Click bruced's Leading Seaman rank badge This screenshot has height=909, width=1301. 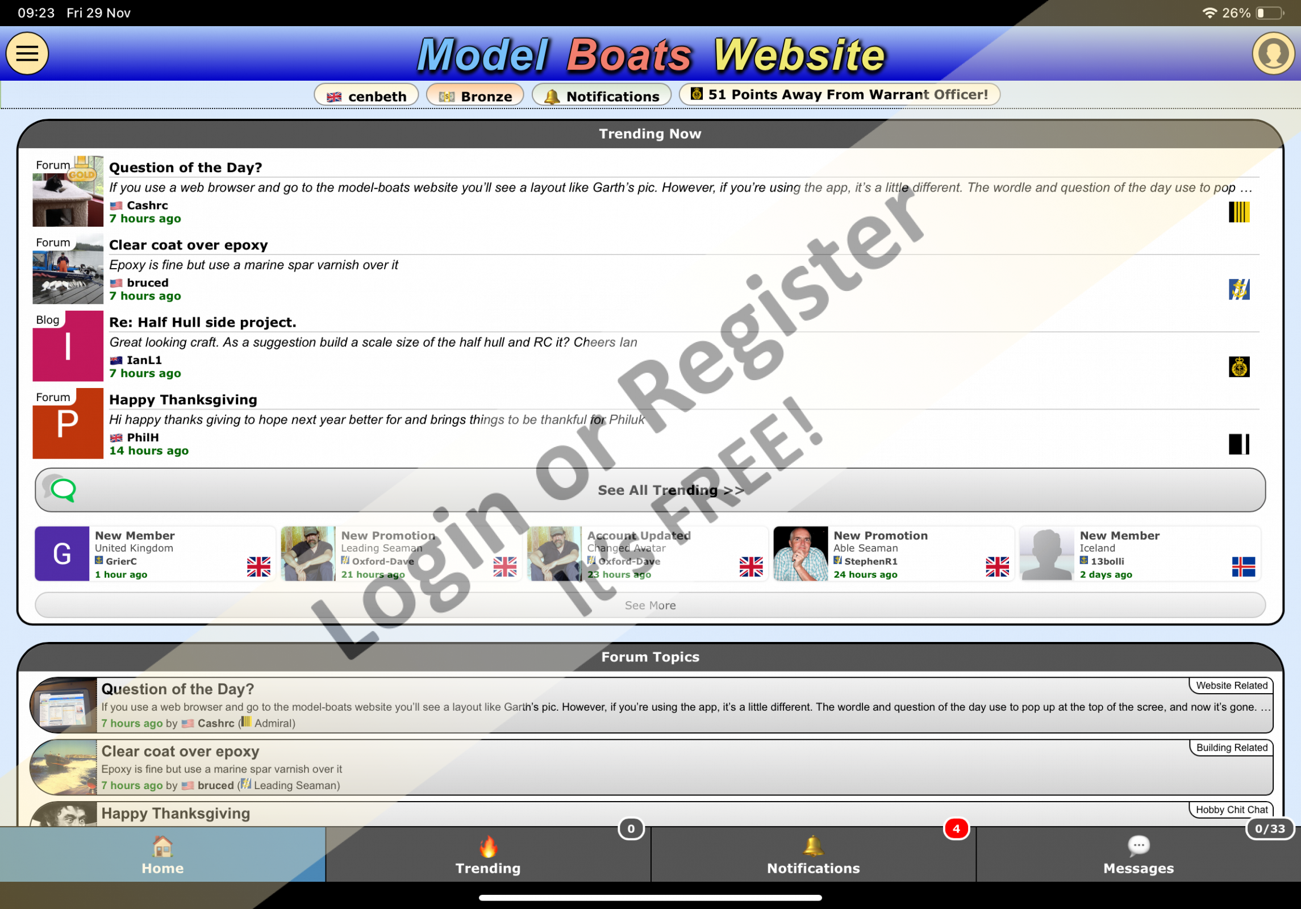[1239, 289]
